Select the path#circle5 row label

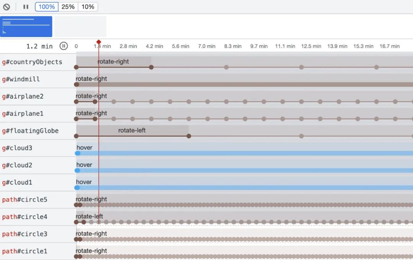[x=24, y=200]
